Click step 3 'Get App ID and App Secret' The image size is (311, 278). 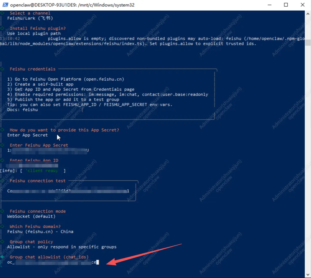pyautogui.click(x=71, y=90)
